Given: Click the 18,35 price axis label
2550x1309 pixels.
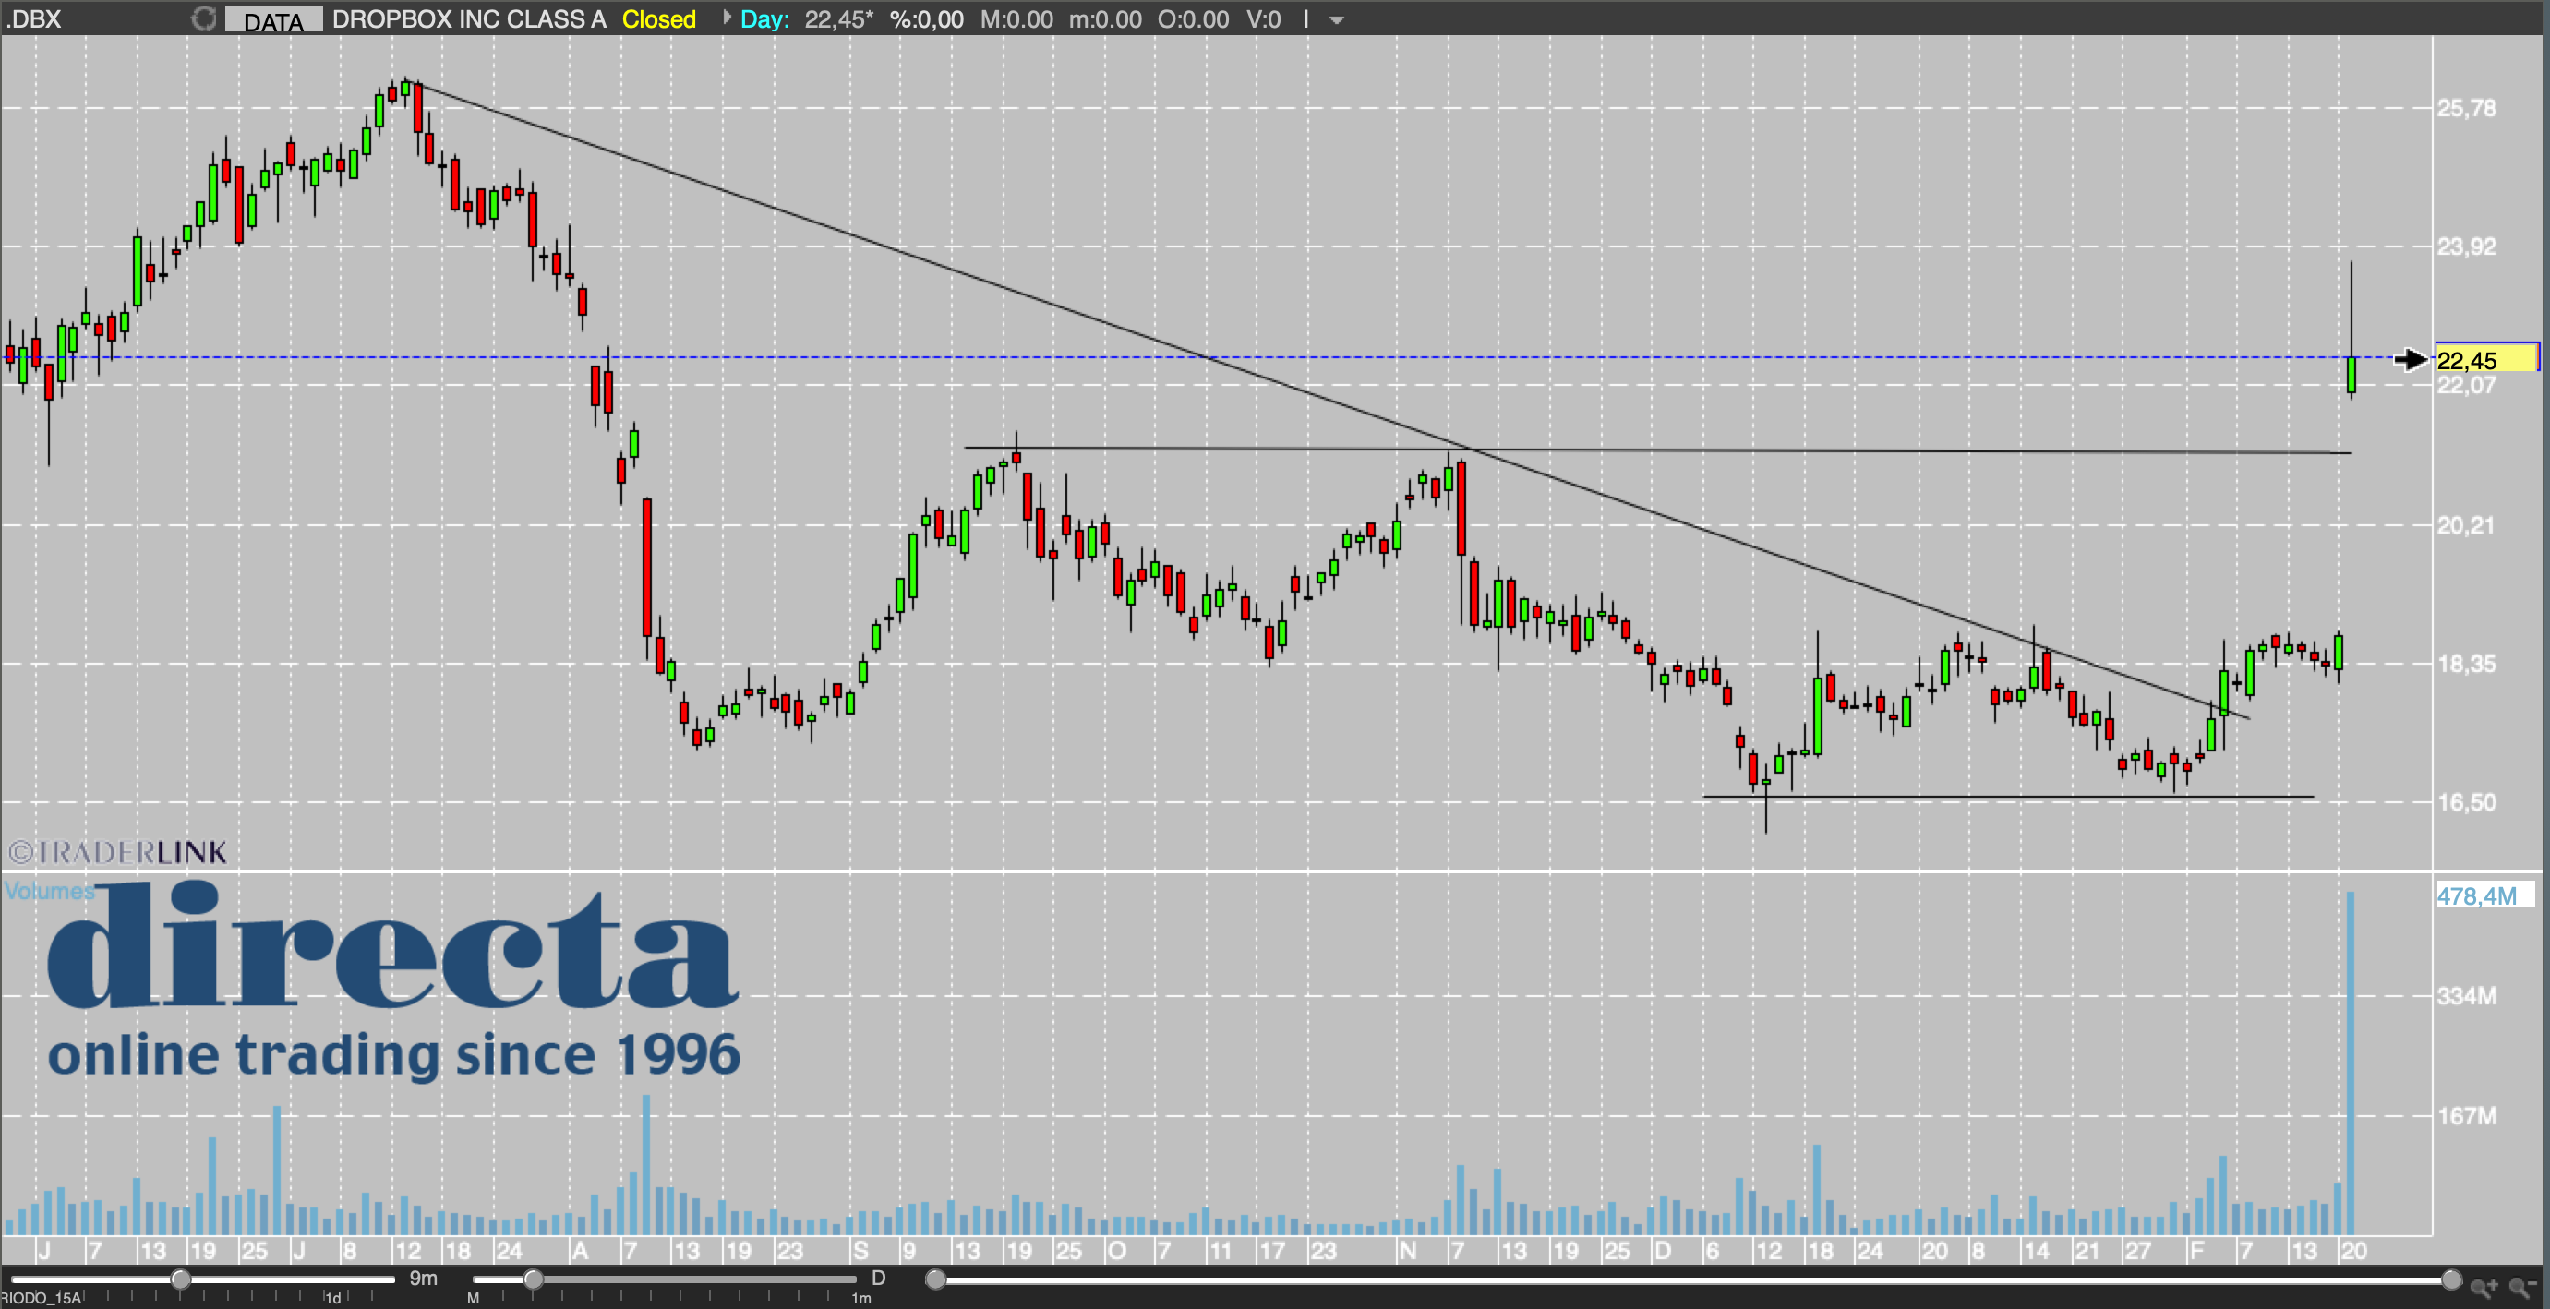Looking at the screenshot, I should click(2466, 663).
